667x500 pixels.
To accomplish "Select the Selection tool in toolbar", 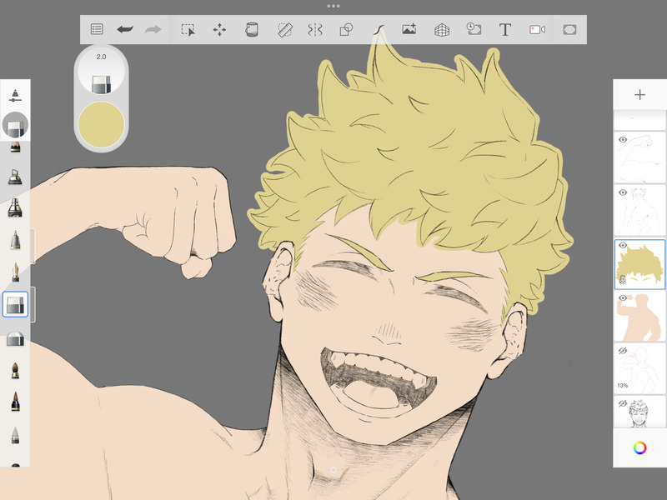I will (x=188, y=30).
